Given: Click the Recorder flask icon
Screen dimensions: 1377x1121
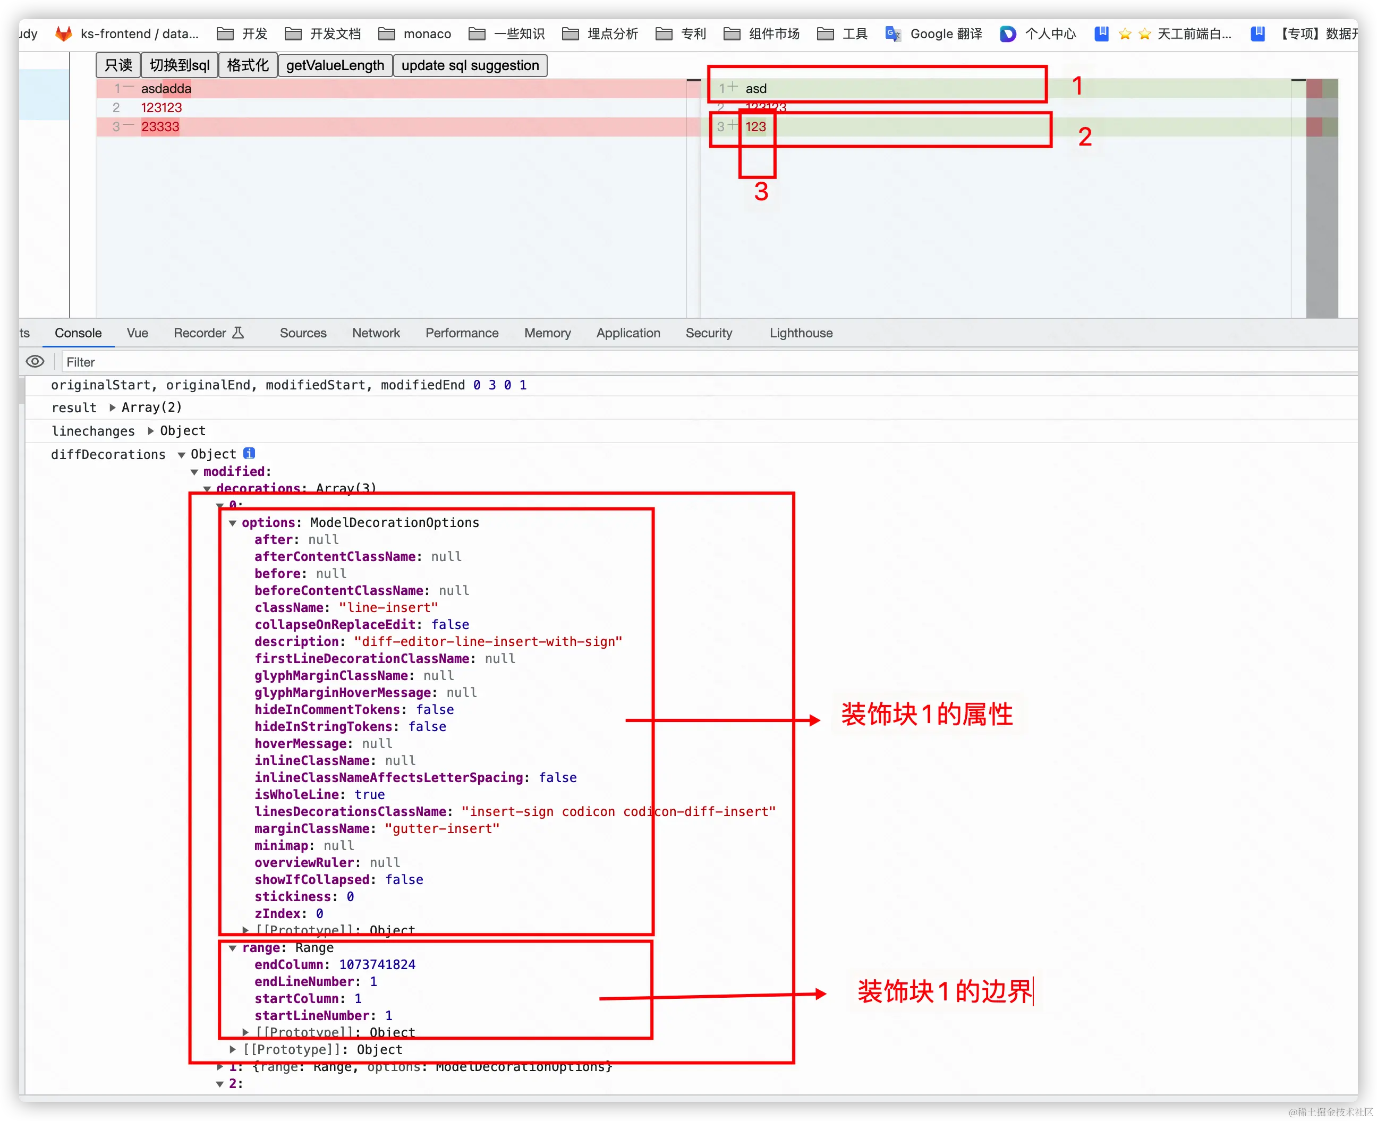Looking at the screenshot, I should [x=238, y=333].
